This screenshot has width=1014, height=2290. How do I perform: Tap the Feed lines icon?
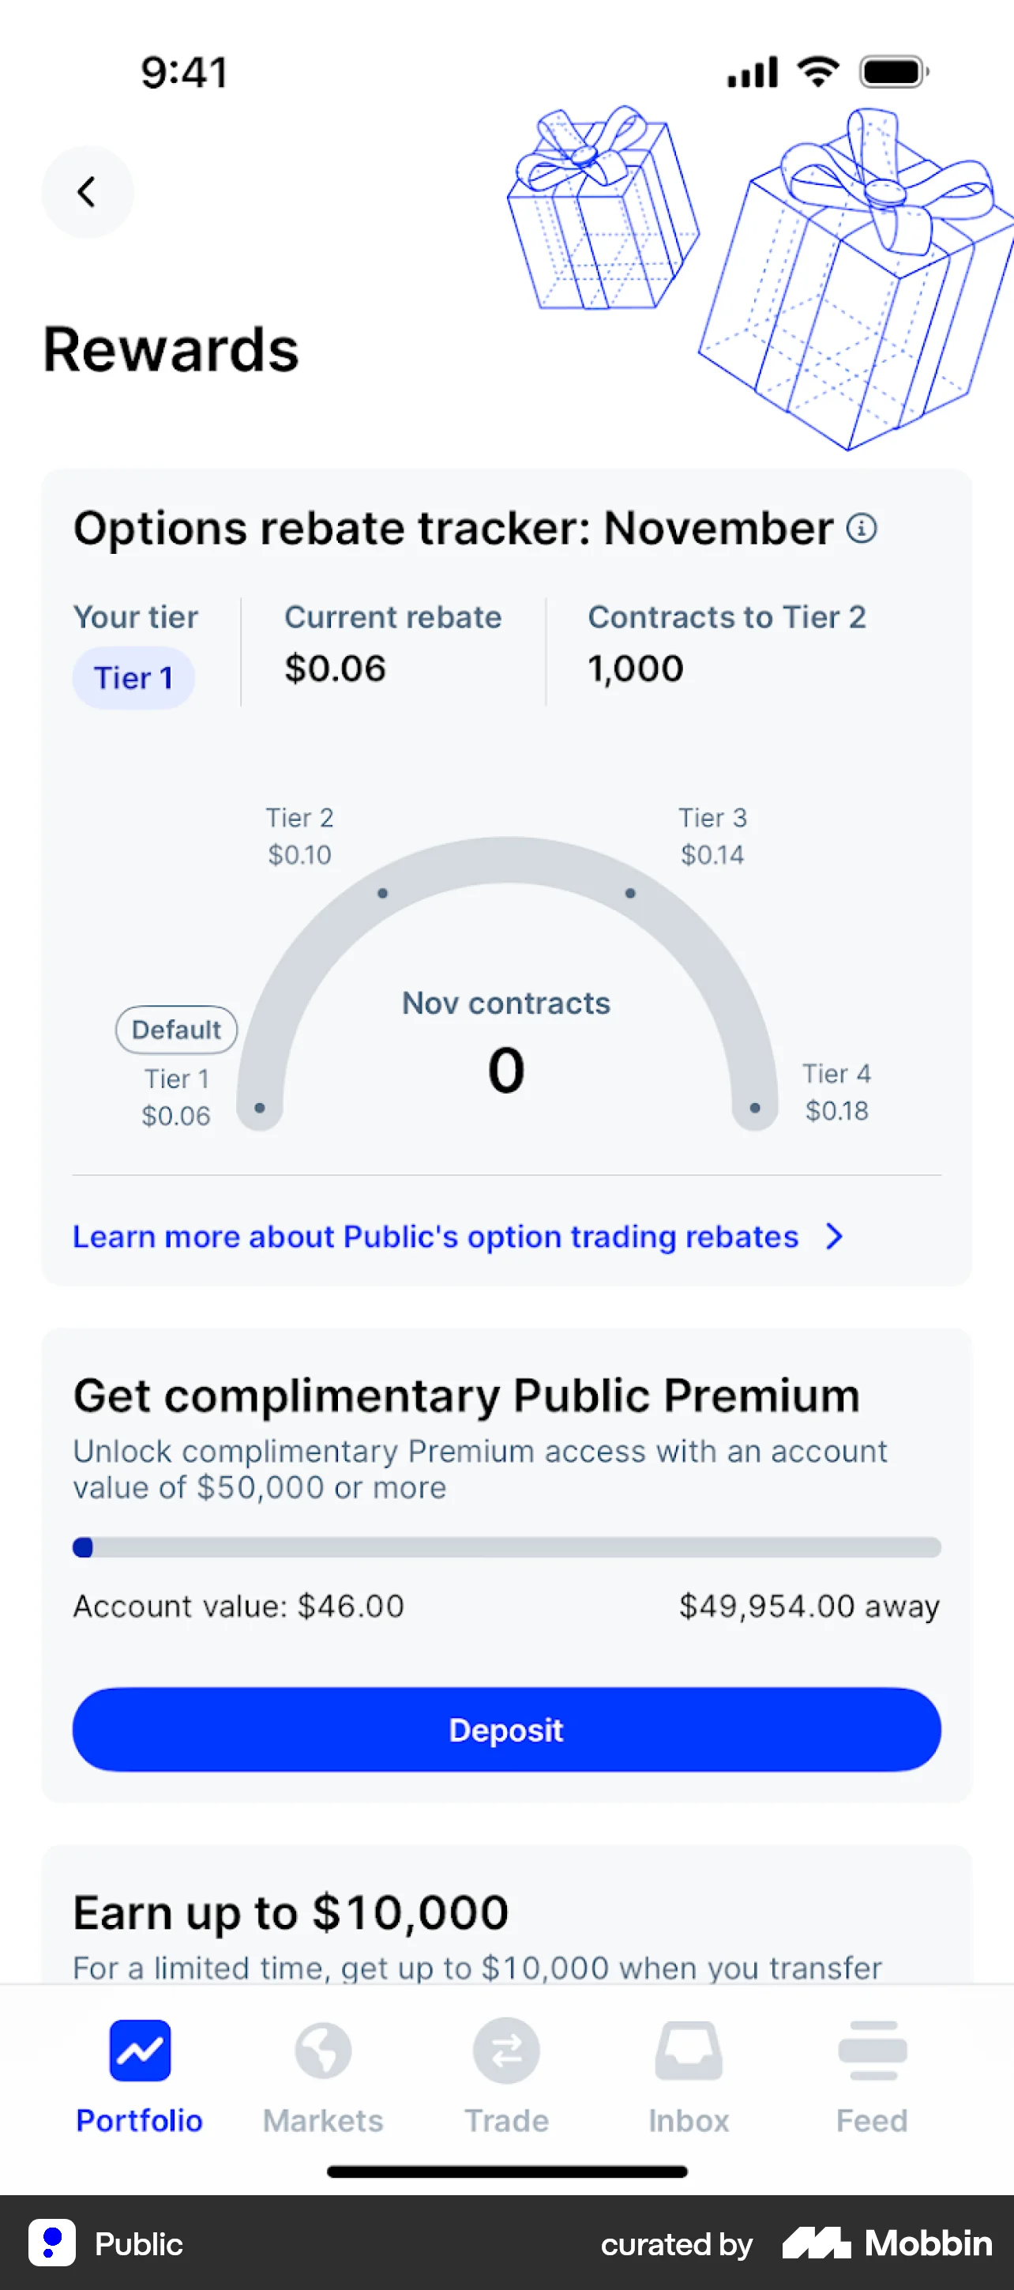[x=872, y=2051]
